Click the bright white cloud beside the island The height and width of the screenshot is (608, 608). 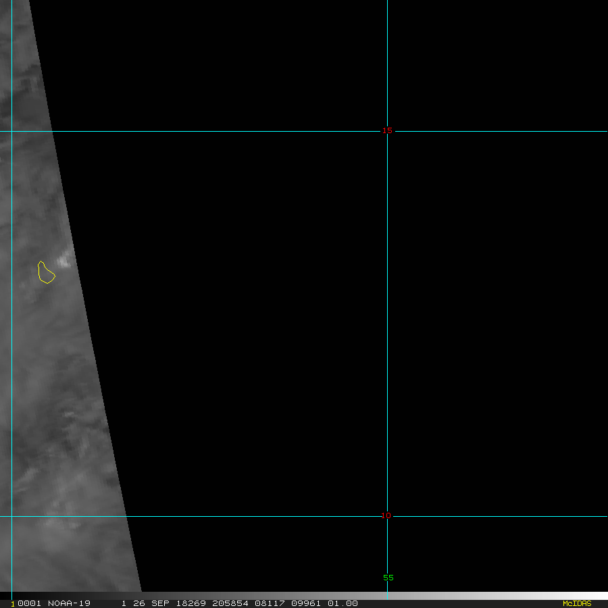coord(64,260)
